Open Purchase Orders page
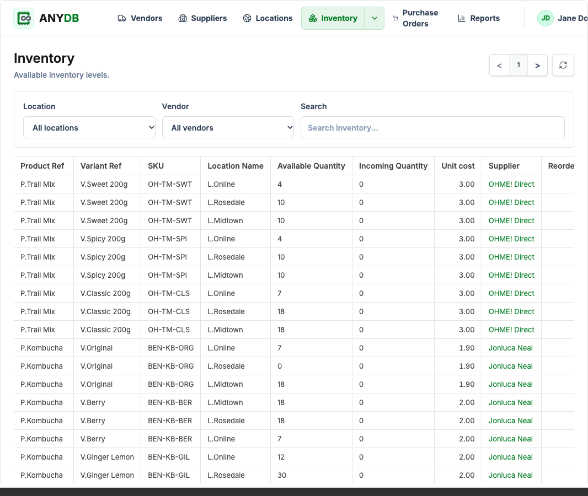This screenshot has height=496, width=588. point(415,18)
